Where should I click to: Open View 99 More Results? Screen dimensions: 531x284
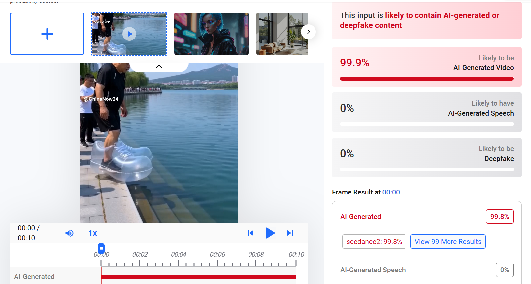448,242
